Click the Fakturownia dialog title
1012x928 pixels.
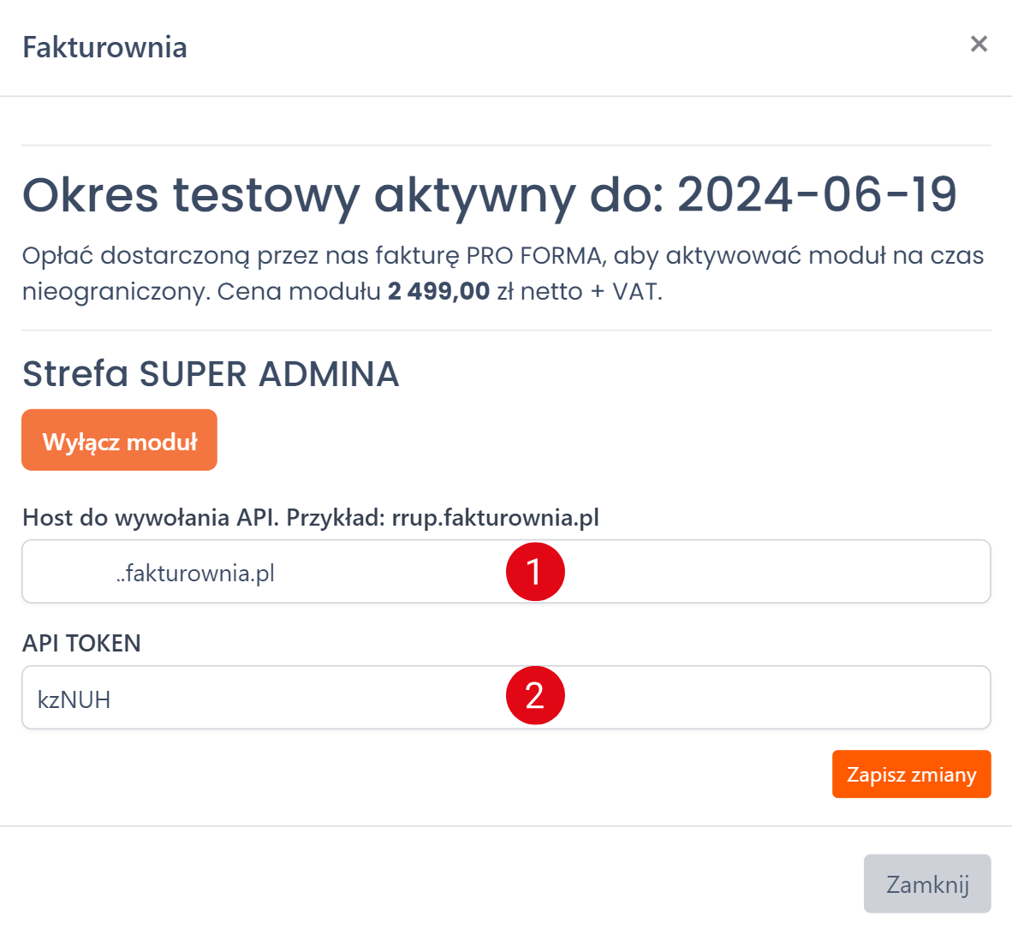click(104, 47)
